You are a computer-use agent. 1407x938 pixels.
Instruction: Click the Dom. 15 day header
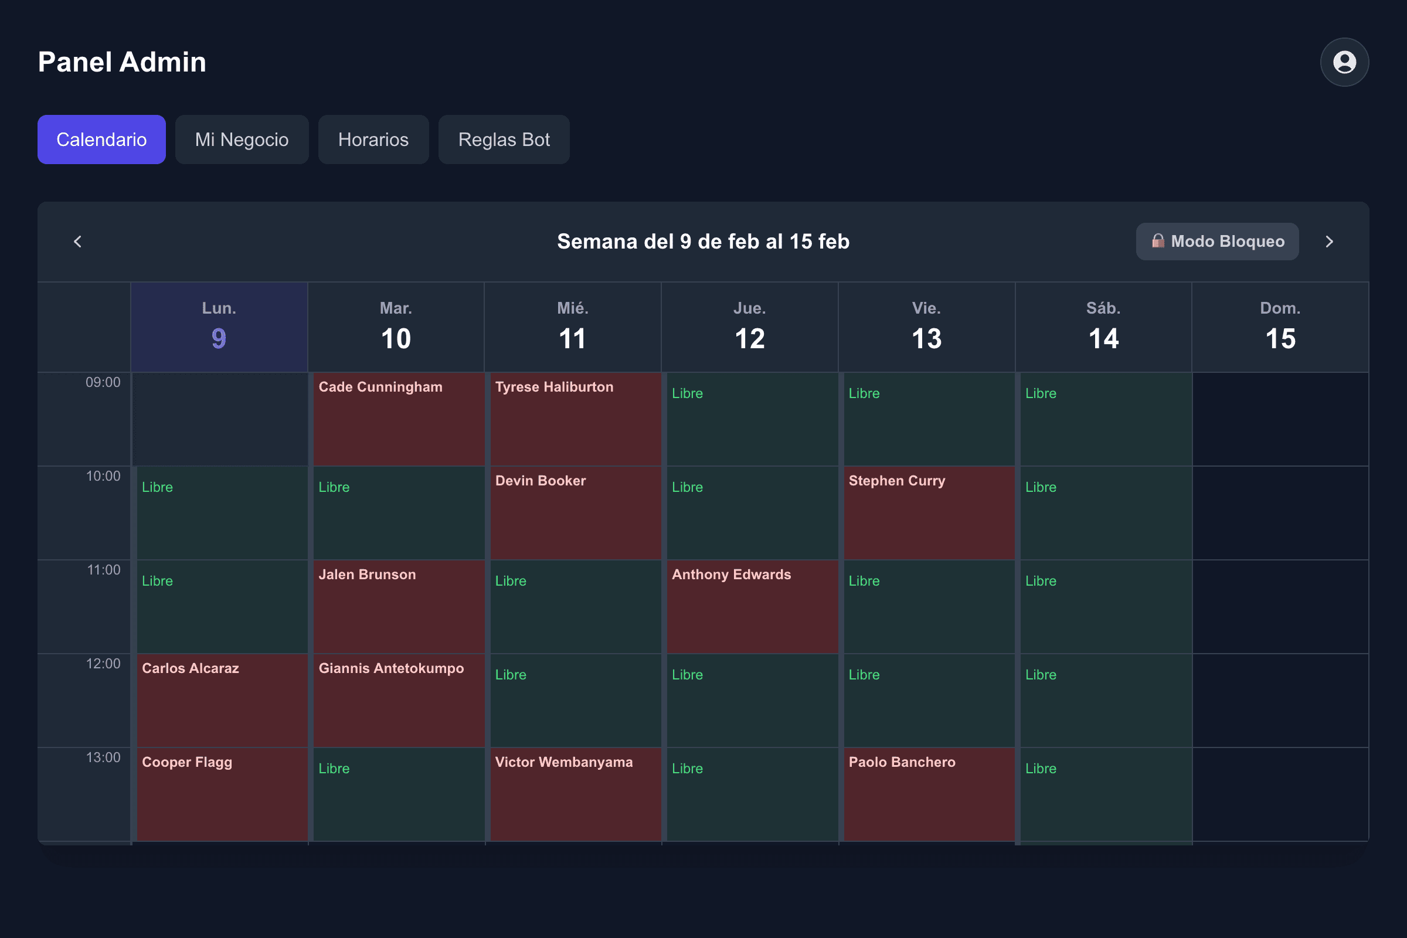1280,327
